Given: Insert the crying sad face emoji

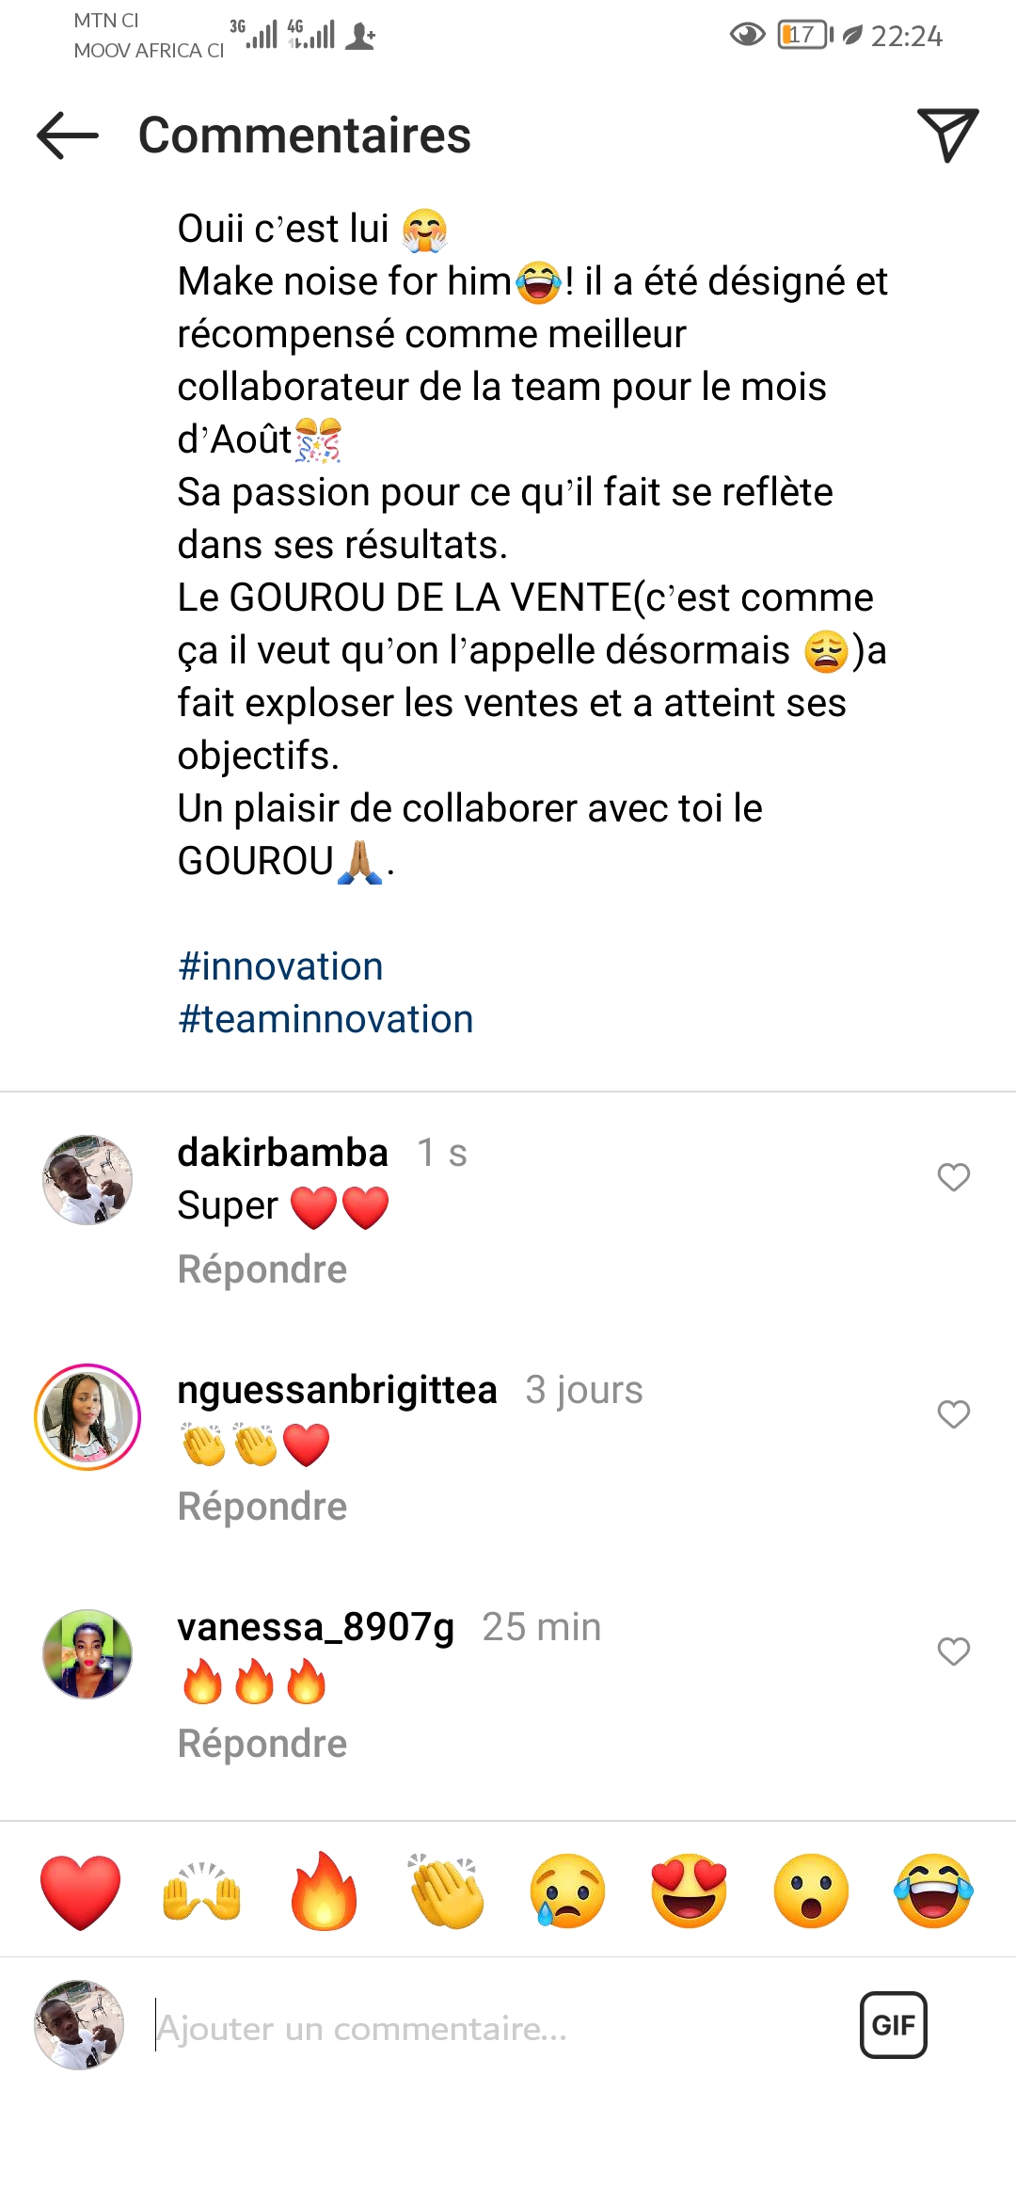Looking at the screenshot, I should click(567, 1891).
